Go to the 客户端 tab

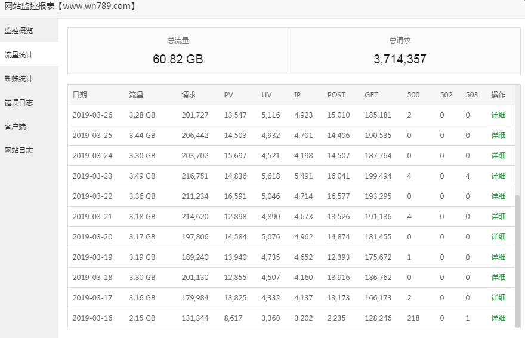(16, 126)
